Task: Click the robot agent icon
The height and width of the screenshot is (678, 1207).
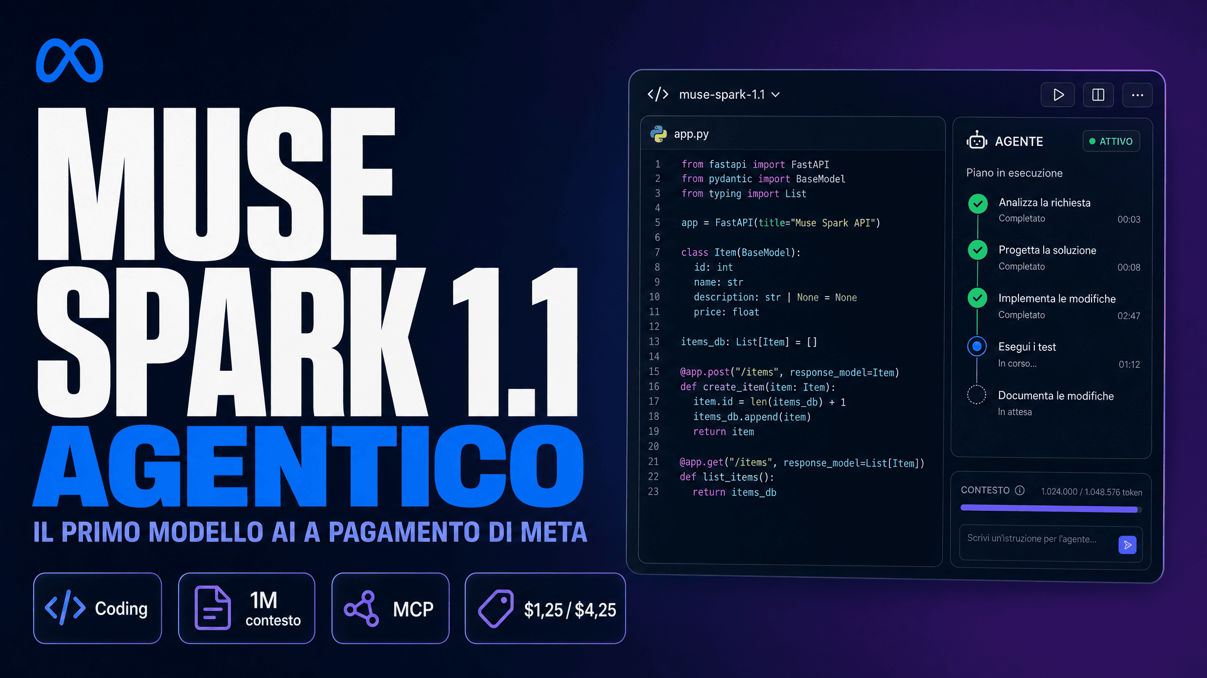Action: (x=977, y=141)
